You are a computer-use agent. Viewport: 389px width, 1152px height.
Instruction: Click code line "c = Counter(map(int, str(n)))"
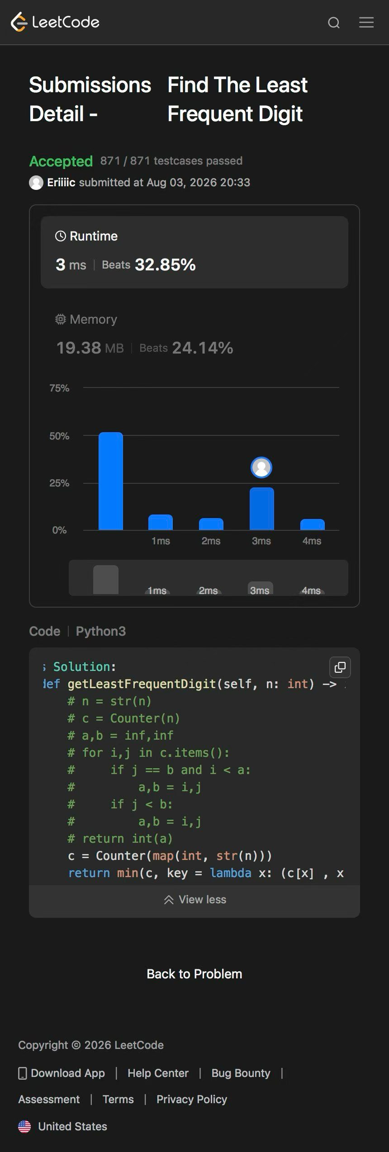[x=170, y=856]
